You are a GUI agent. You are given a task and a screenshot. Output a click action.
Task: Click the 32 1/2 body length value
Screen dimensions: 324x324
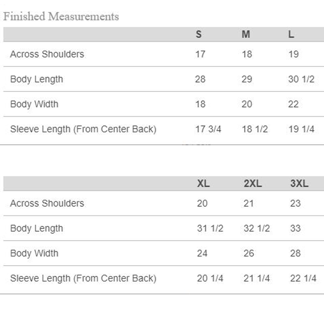[x=256, y=228]
